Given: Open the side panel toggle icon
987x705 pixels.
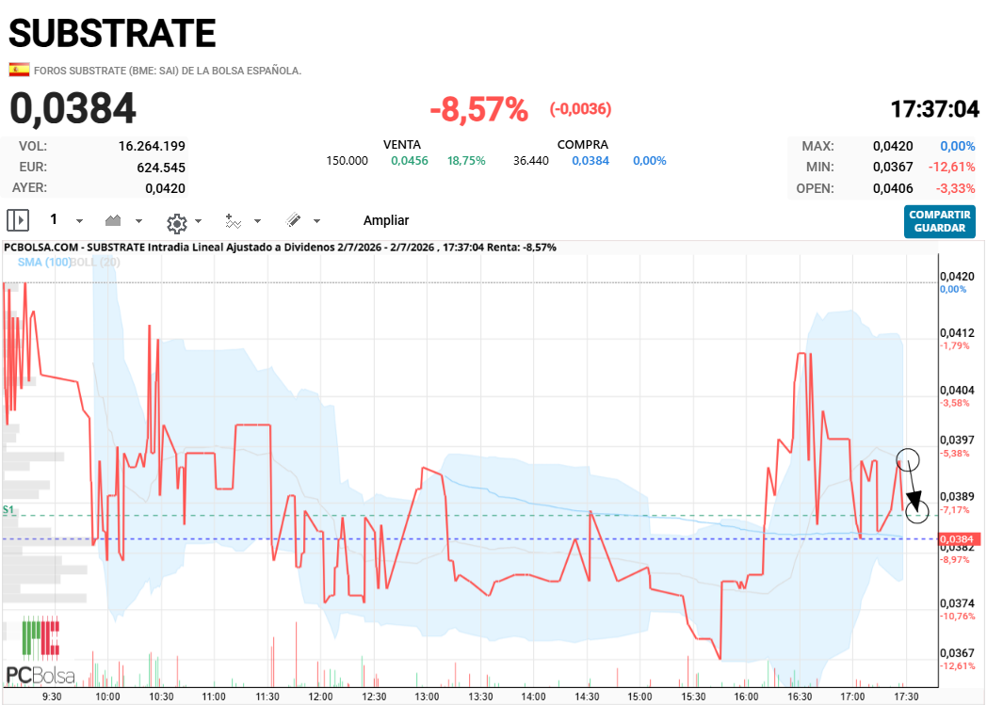Looking at the screenshot, I should [x=18, y=221].
